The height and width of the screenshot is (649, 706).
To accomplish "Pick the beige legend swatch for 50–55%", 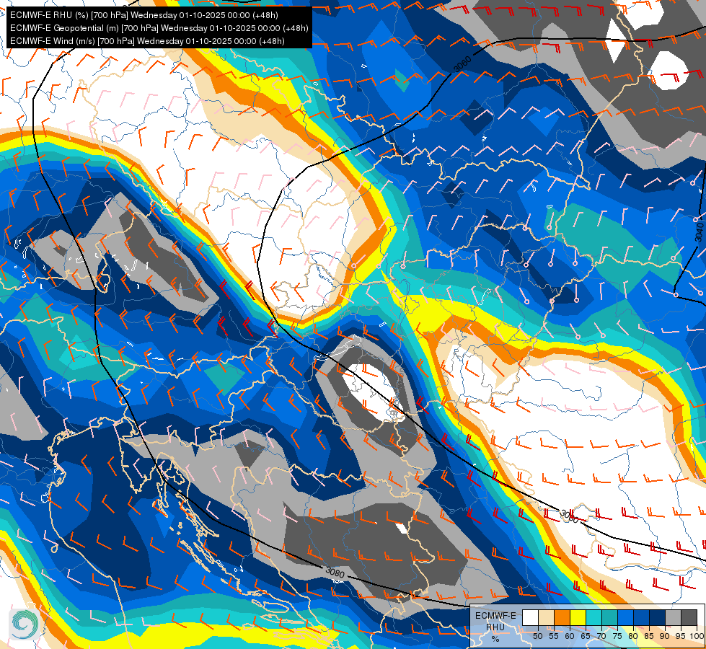I will pyautogui.click(x=546, y=617).
